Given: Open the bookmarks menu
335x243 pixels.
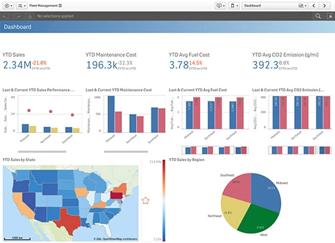Looking at the screenshot, I should (234, 5).
